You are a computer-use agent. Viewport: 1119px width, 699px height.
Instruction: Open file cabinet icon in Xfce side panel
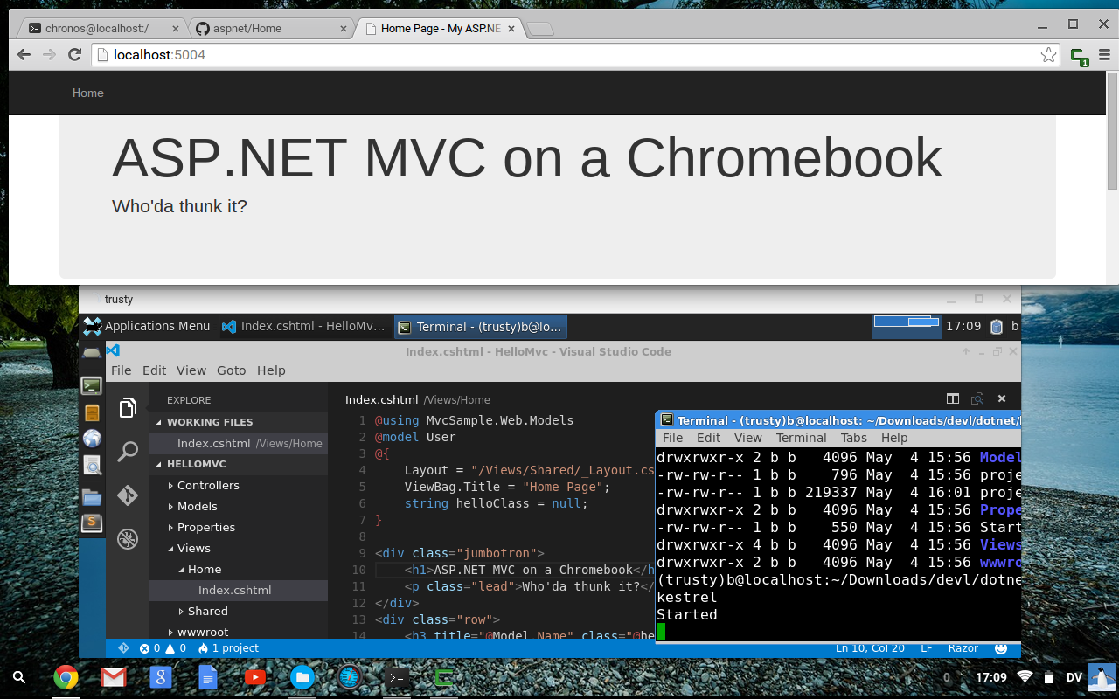[x=92, y=412]
